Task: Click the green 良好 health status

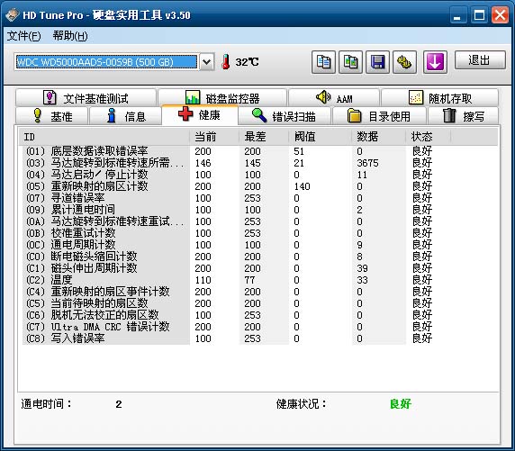Action: click(401, 404)
